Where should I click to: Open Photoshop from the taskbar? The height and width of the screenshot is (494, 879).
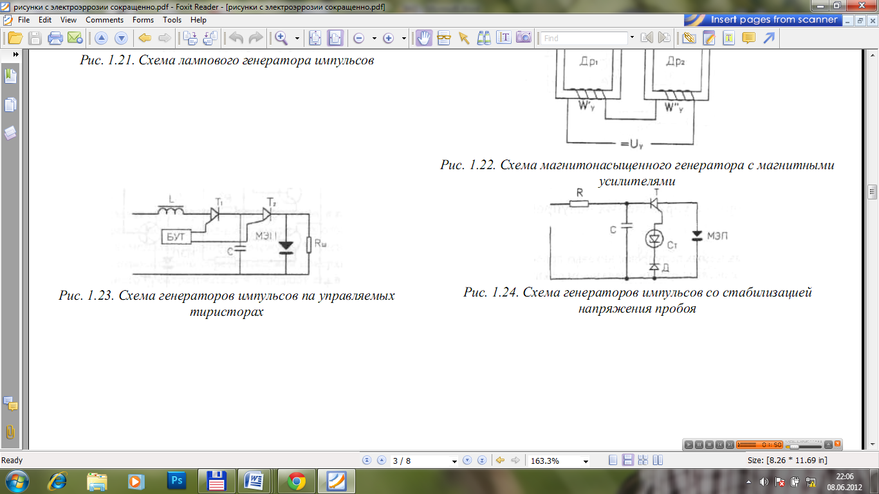(176, 480)
